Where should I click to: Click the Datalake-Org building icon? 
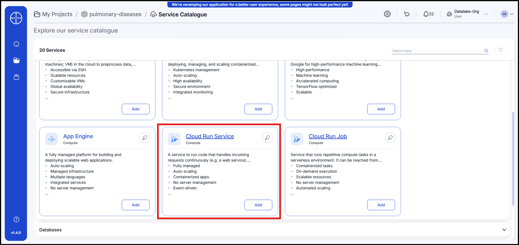click(449, 14)
